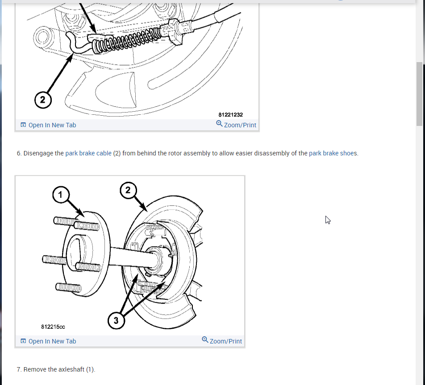
Task: Open the 'park brake cable' link
Action: [x=88, y=153]
